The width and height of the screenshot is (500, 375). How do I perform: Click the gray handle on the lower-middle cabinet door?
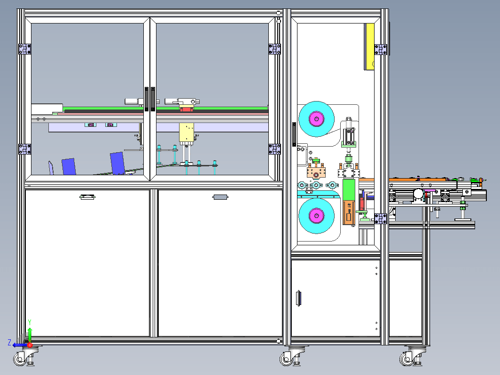(x=220, y=197)
